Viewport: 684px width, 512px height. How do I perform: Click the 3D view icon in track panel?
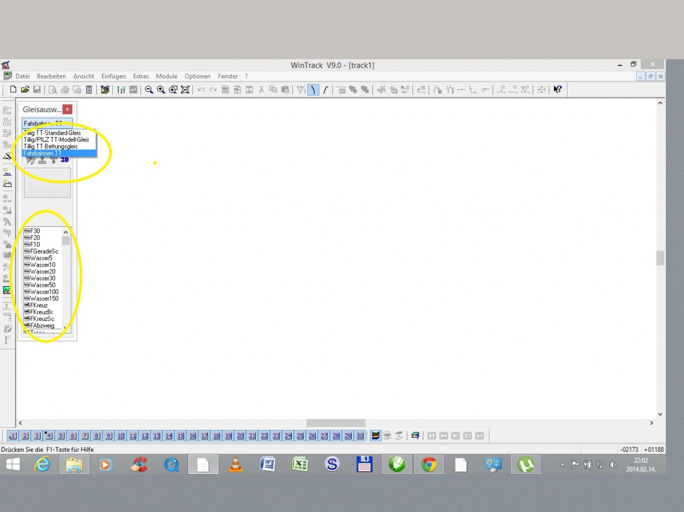[x=65, y=160]
